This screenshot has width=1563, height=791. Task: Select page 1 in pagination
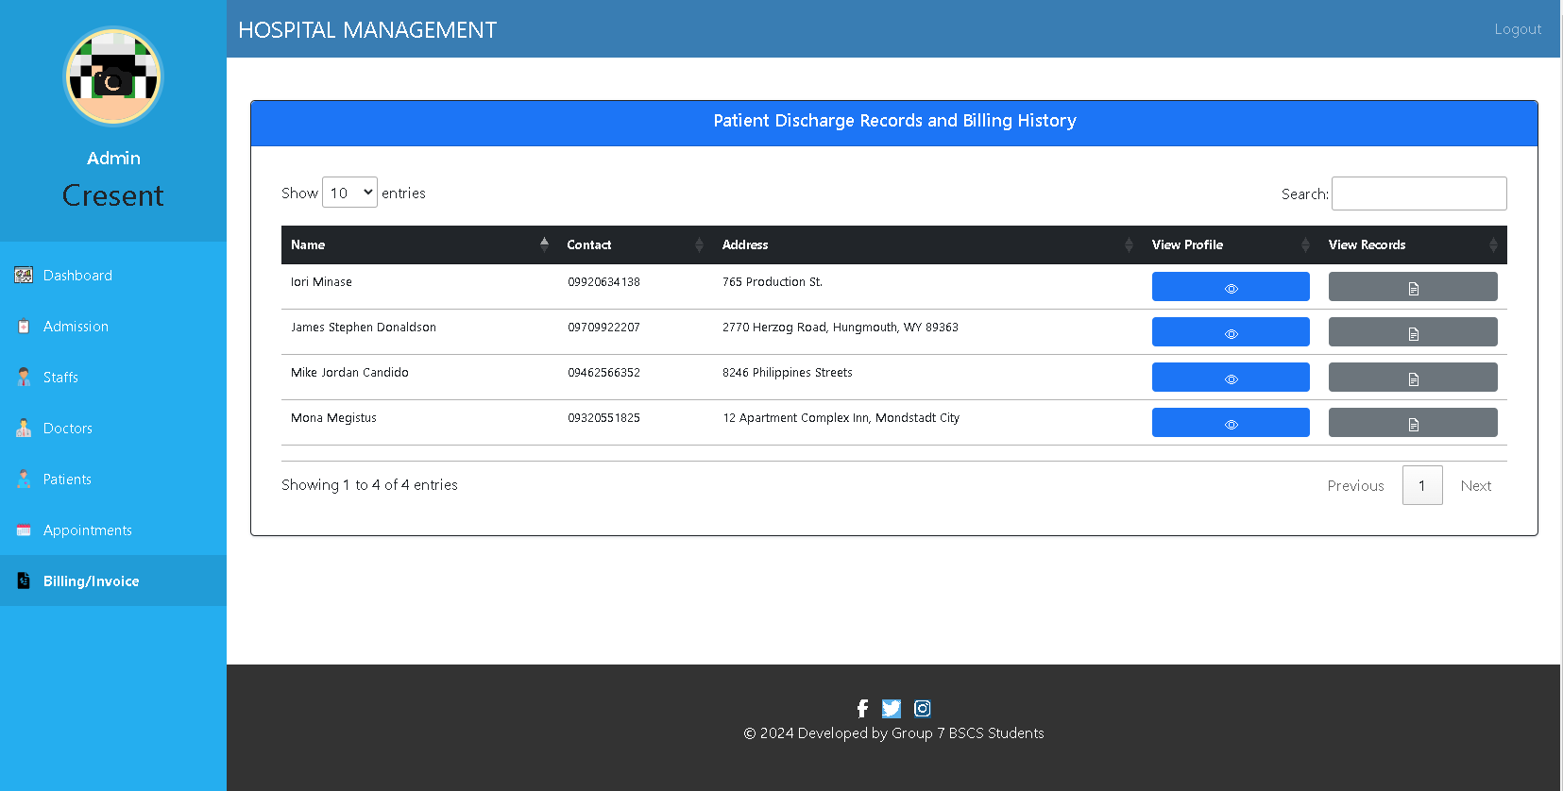tap(1422, 485)
